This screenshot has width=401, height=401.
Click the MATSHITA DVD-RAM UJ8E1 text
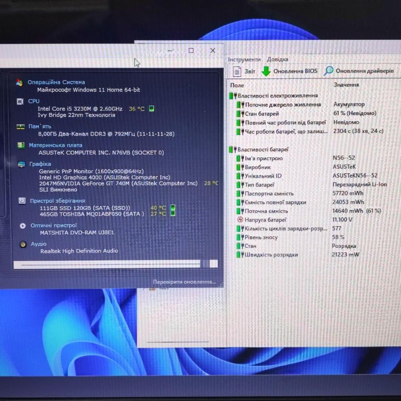[x=77, y=233]
